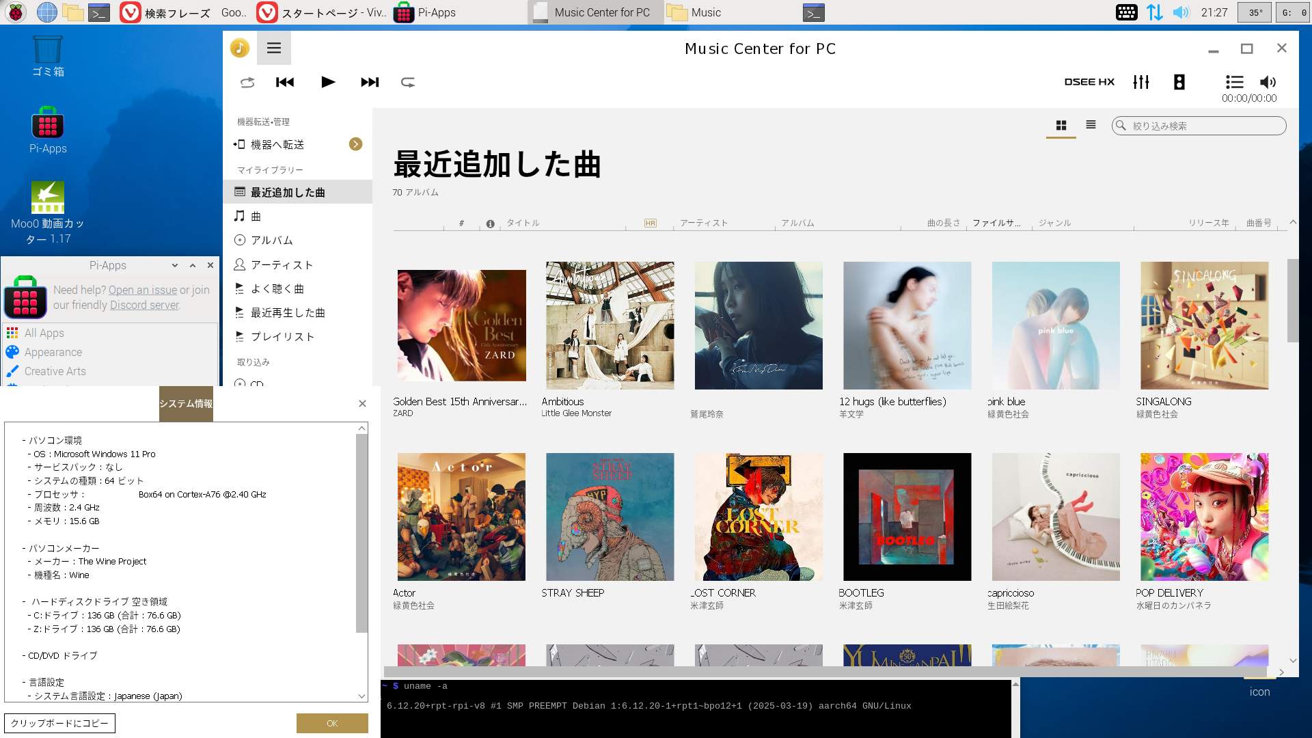Open the 12 hugs (like butterflies) album
Image resolution: width=1312 pixels, height=738 pixels.
[907, 325]
